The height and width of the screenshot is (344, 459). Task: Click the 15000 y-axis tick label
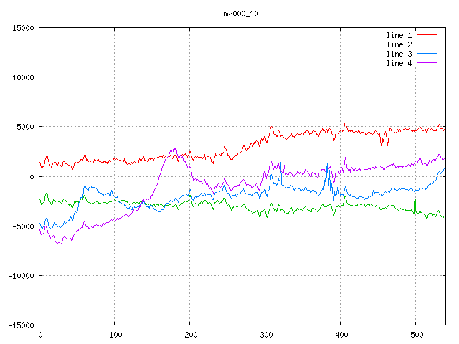pos(22,28)
